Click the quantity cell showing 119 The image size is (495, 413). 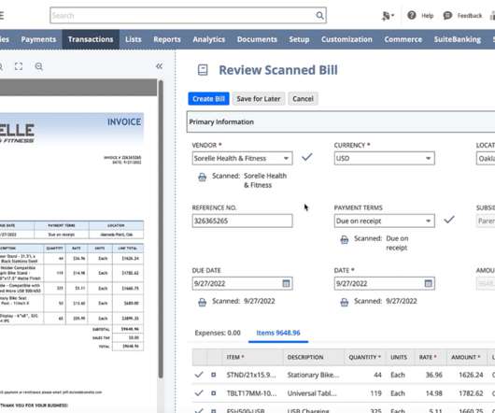coord(375,393)
